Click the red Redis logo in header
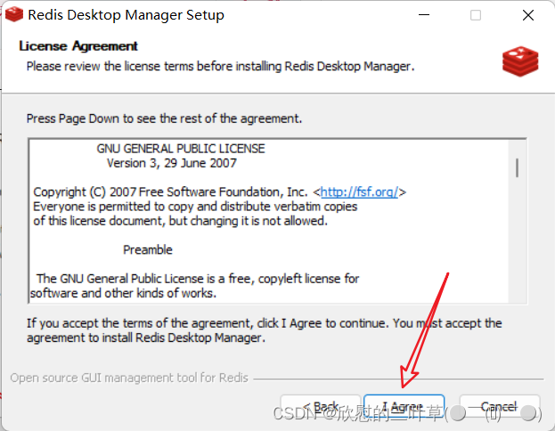This screenshot has width=555, height=431. [520, 61]
